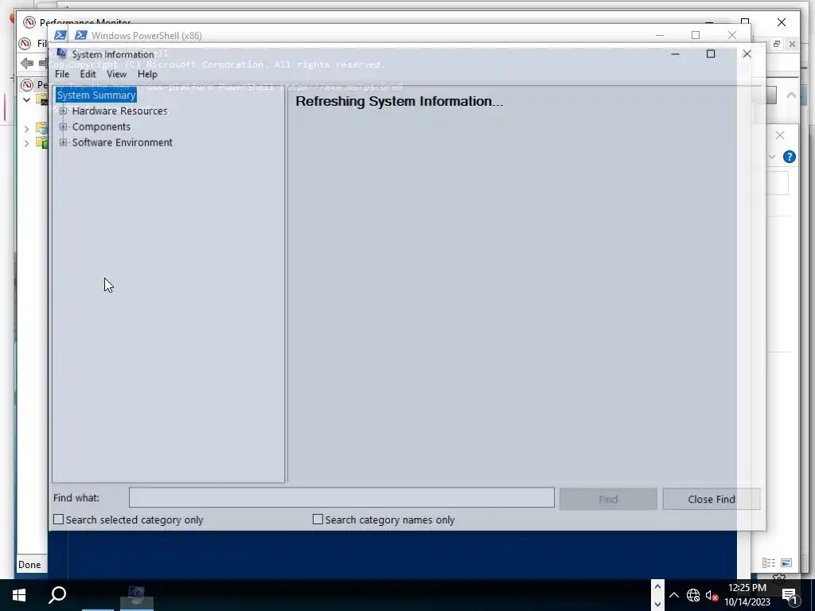This screenshot has width=815, height=611.
Task: Maximize the Windows PowerShell window
Action: [x=696, y=35]
